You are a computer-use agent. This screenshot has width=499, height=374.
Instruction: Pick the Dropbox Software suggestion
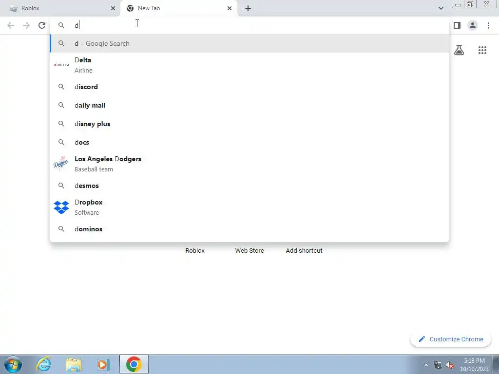[x=249, y=207]
